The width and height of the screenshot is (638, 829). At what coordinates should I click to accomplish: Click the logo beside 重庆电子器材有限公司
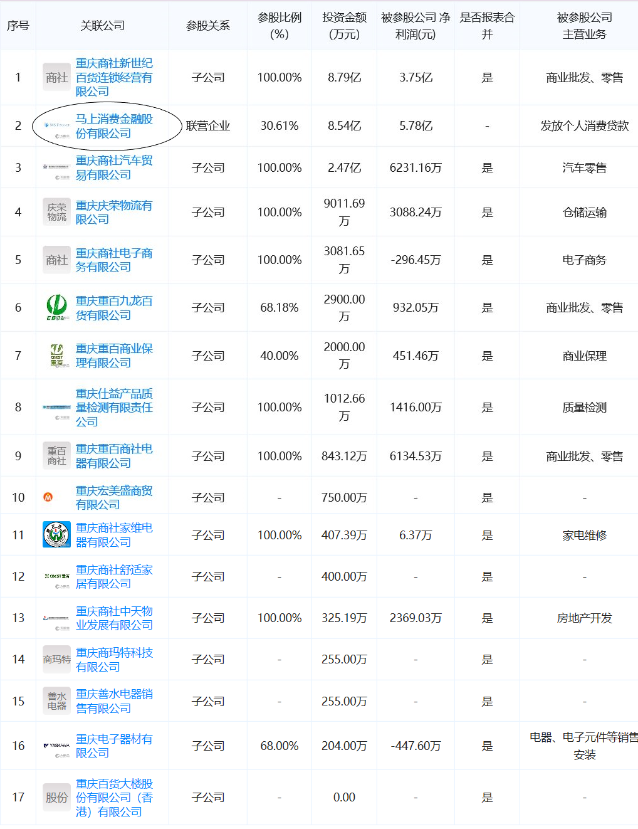[x=56, y=746]
